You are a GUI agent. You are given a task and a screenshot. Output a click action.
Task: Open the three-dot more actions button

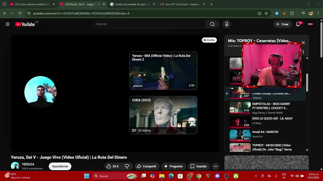[x=215, y=166]
